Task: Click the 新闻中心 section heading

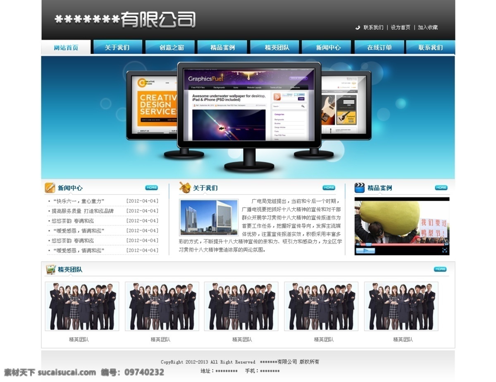Action: pos(70,188)
